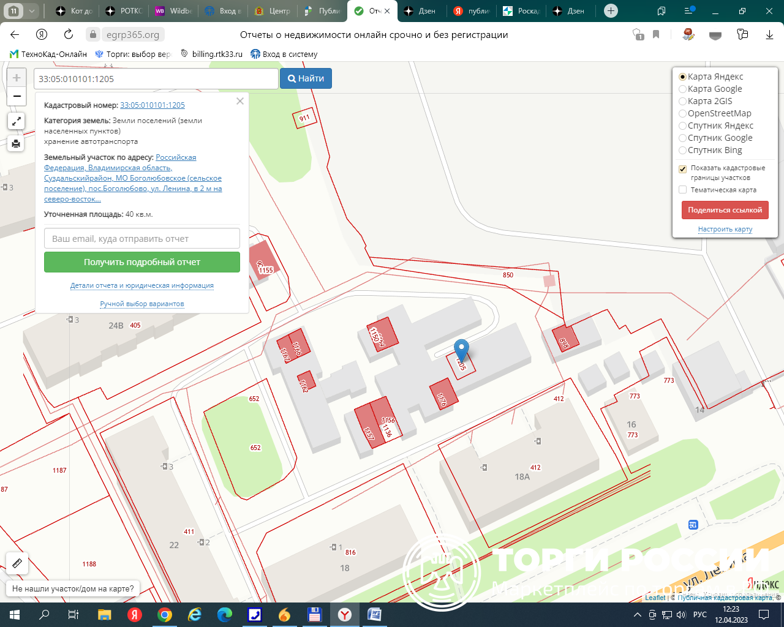The image size is (784, 627).
Task: Reload the page with refresh icon
Action: 69,35
